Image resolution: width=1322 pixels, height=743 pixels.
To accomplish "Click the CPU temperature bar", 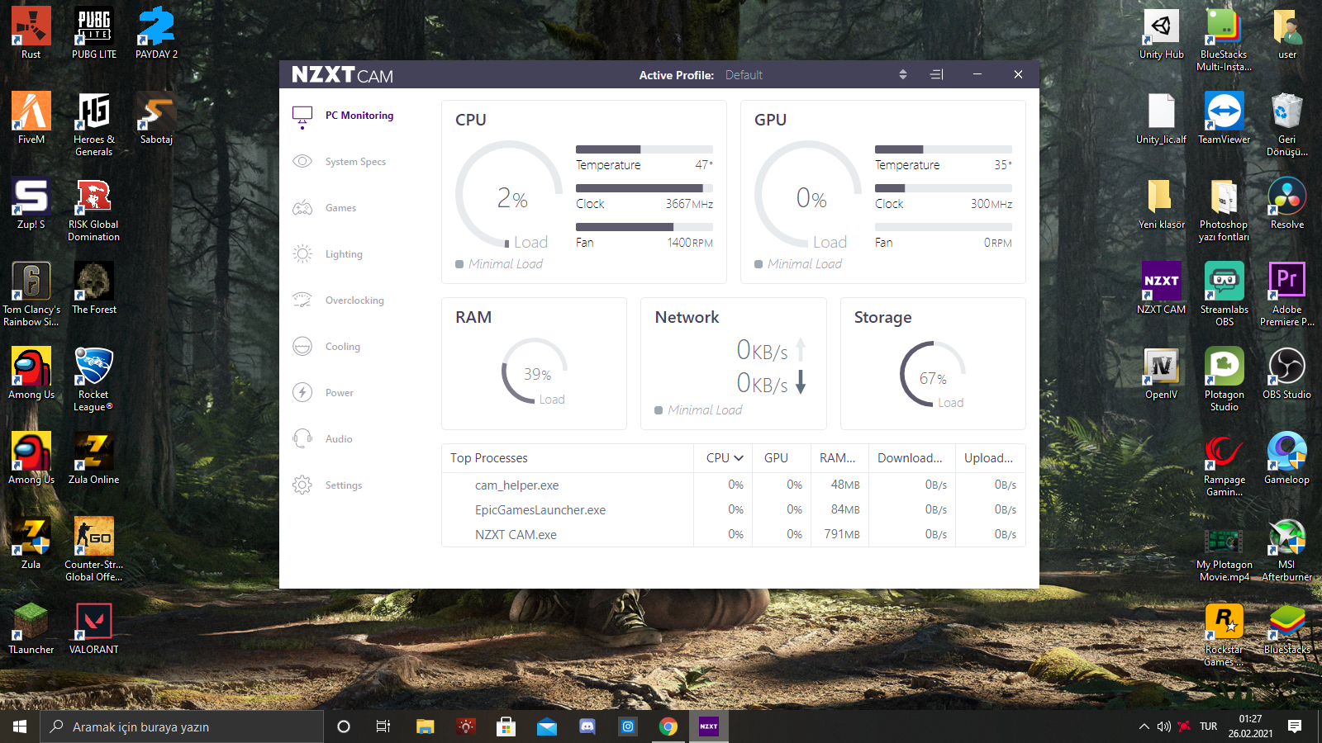I will coord(644,149).
